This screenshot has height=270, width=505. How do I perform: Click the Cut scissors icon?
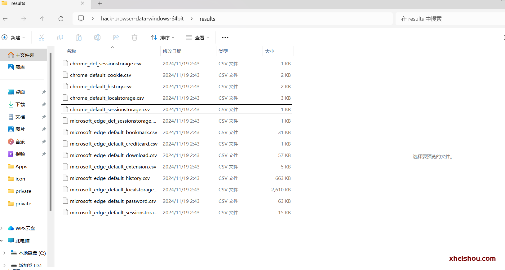point(42,37)
